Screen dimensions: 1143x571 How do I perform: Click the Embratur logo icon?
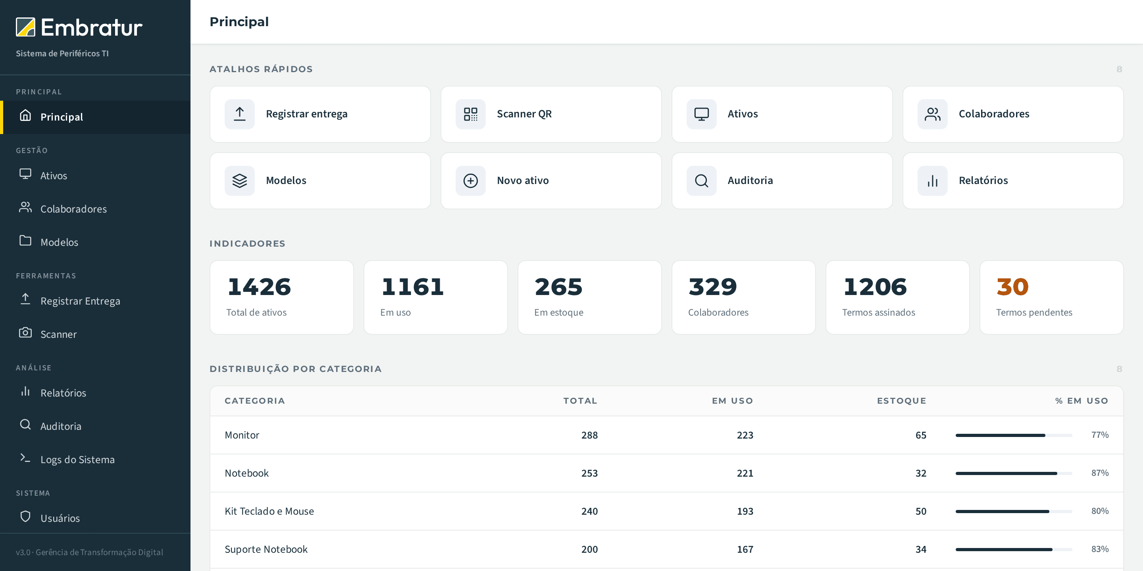[x=25, y=27]
